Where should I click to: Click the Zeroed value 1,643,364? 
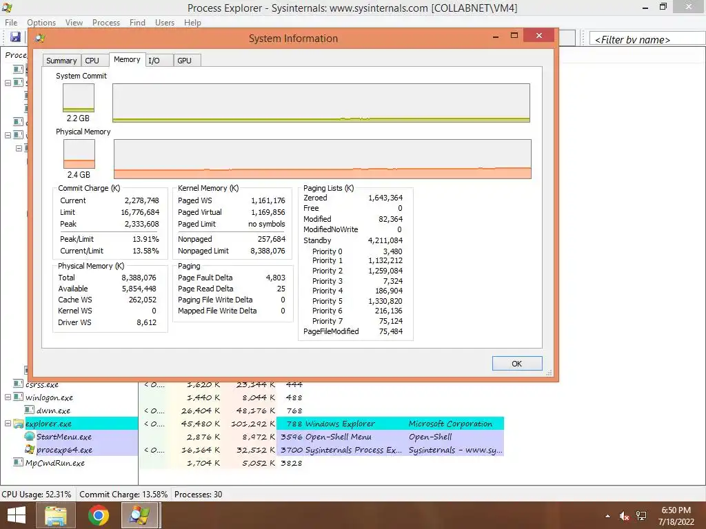click(x=385, y=198)
